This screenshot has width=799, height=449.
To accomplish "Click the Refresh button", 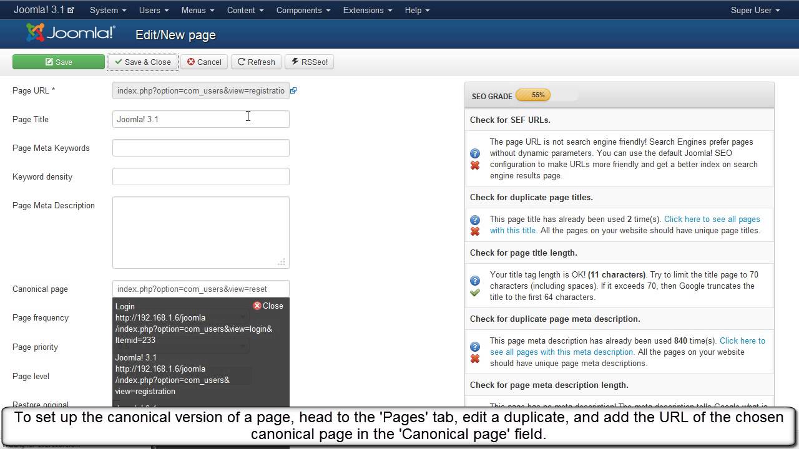I will [256, 62].
